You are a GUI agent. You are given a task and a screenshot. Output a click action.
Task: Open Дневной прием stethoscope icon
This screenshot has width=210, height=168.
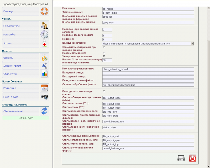tap(44, 66)
